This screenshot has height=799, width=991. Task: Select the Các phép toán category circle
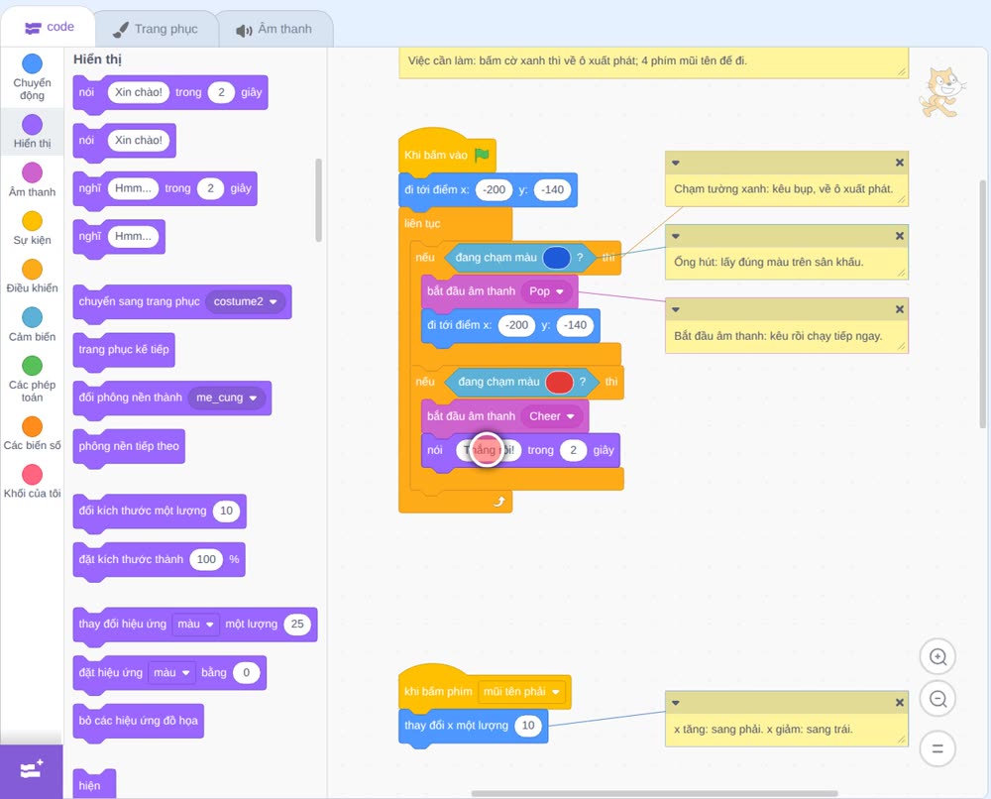coord(33,366)
